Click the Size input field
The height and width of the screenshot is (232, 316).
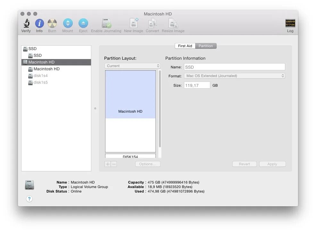[197, 85]
